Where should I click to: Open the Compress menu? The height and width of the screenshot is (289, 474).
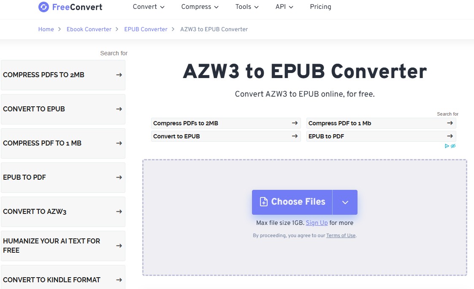[x=196, y=7]
